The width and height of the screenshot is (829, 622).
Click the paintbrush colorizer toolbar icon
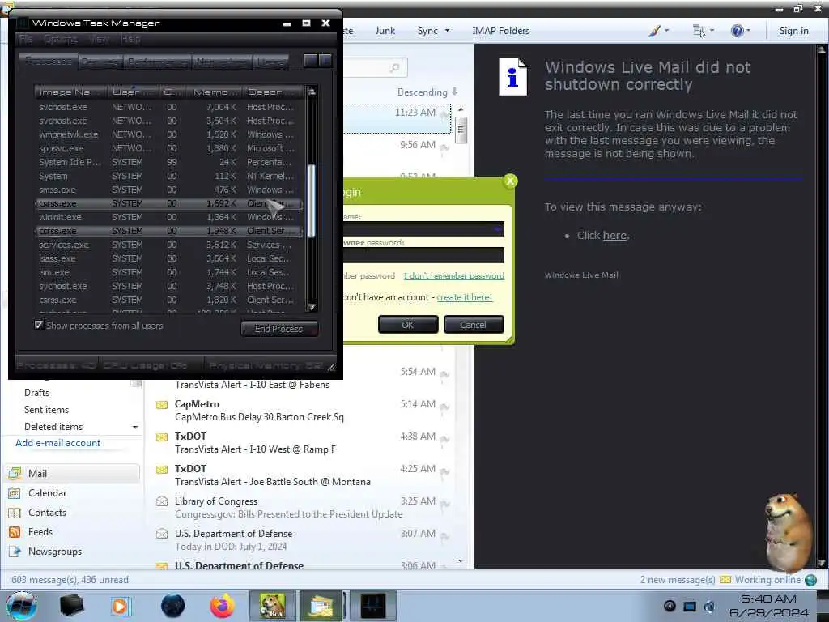point(654,31)
